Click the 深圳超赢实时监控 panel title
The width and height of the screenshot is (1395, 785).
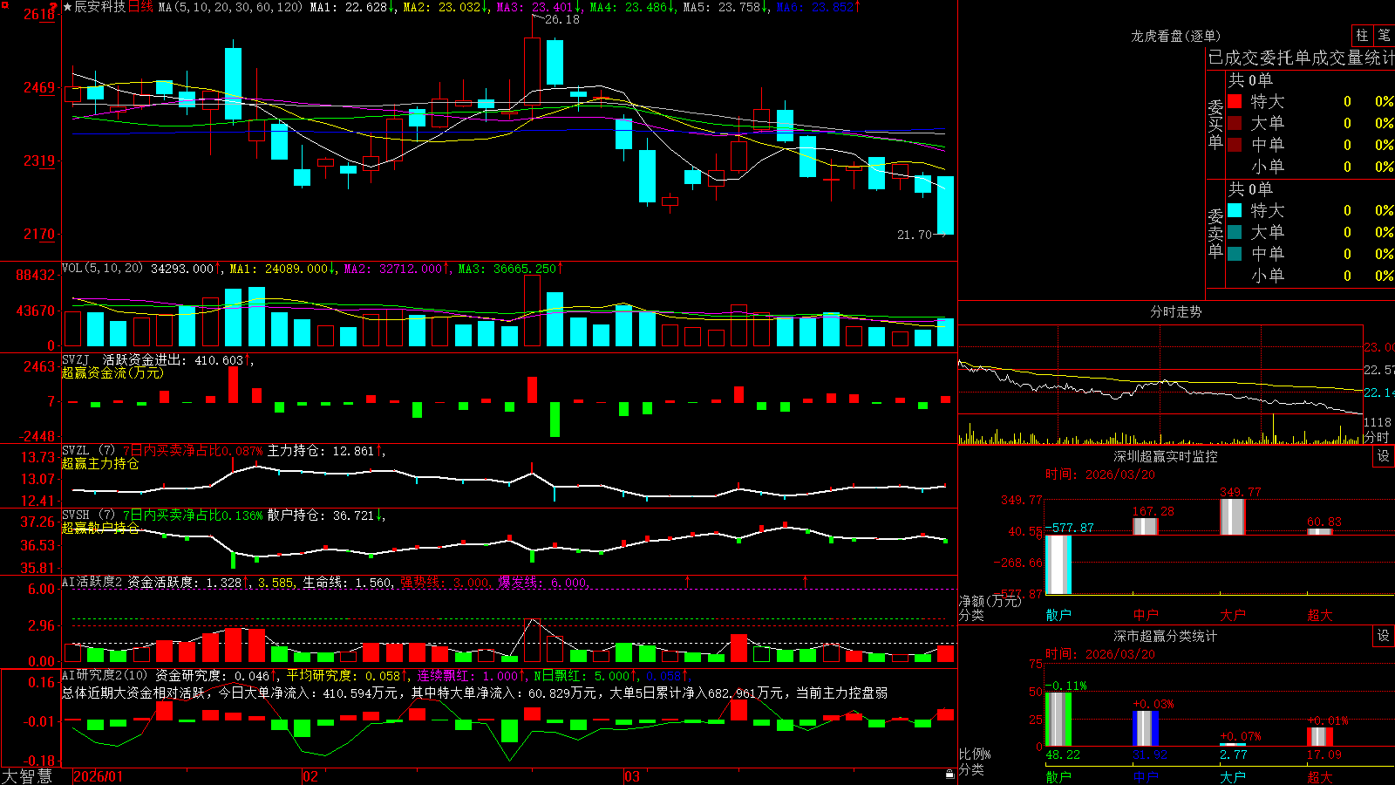1166,456
